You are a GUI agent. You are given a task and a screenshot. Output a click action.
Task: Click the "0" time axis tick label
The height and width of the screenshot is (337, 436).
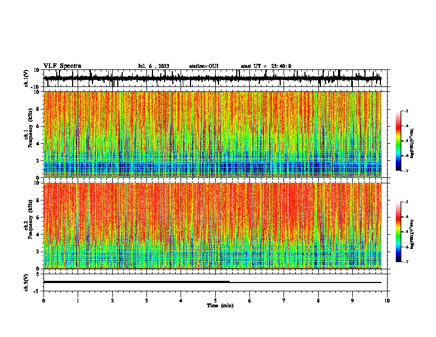point(43,301)
